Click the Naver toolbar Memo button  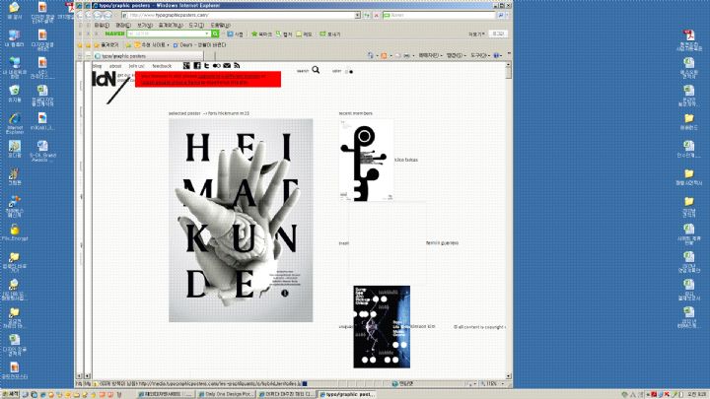tap(305, 34)
